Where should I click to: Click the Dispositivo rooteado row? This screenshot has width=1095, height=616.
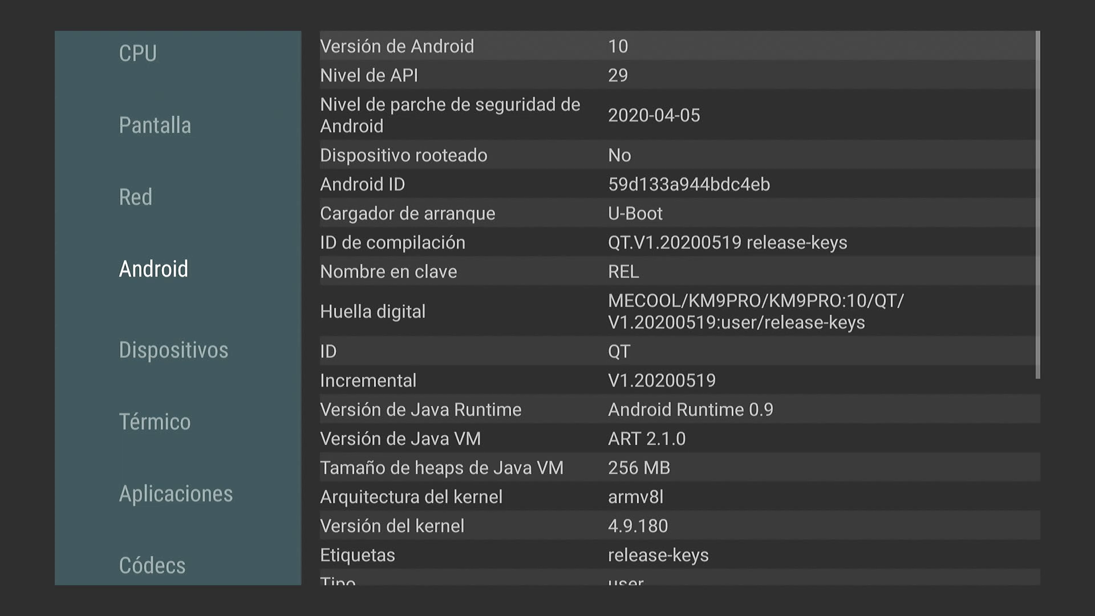tap(678, 155)
